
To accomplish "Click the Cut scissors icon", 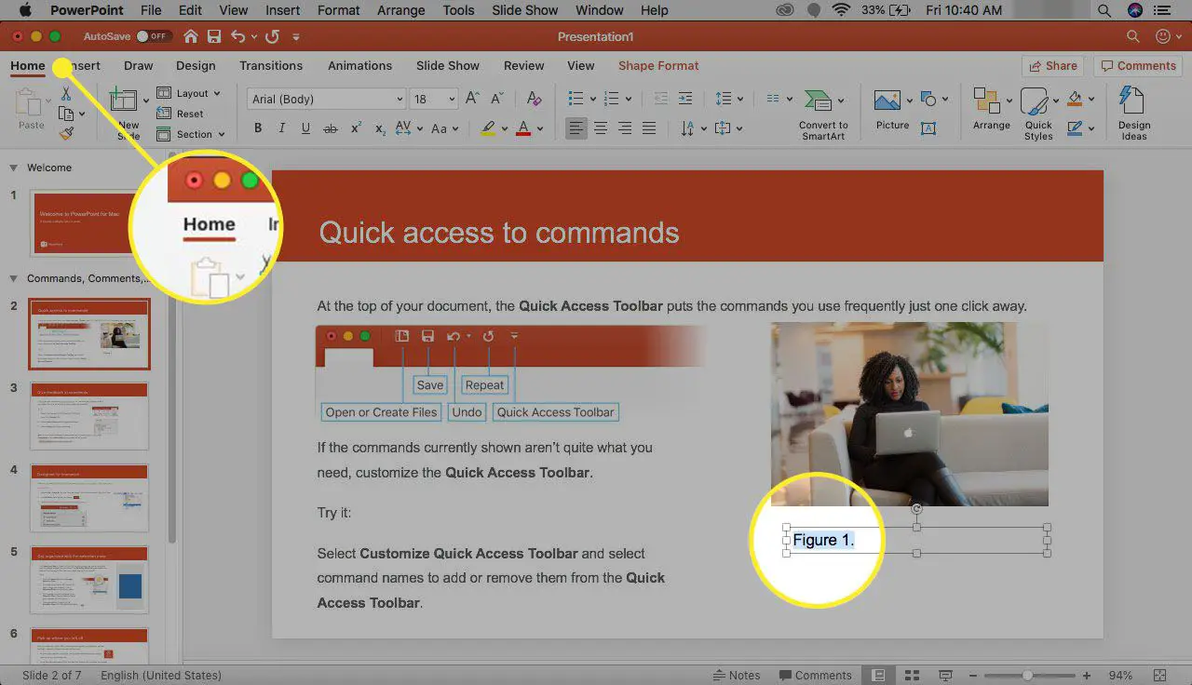I will click(66, 93).
